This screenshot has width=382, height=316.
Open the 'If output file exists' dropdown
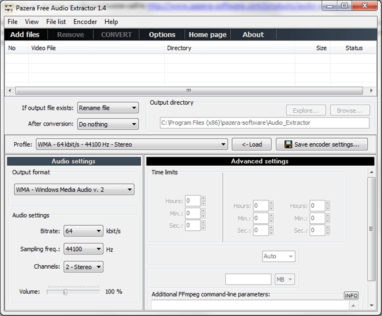(108, 108)
